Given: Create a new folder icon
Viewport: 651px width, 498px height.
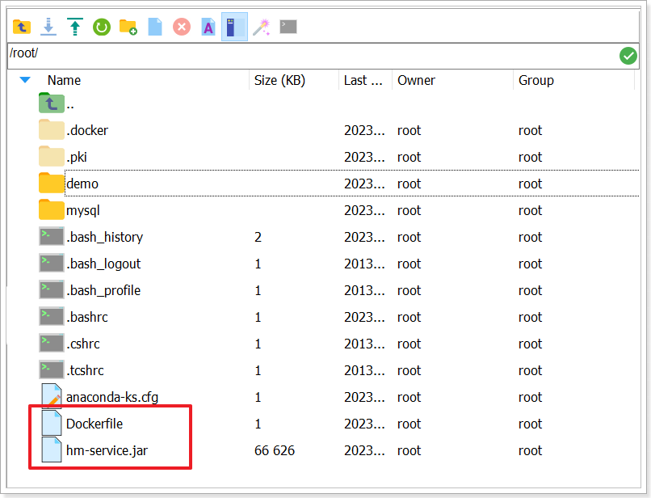Looking at the screenshot, I should (x=128, y=27).
